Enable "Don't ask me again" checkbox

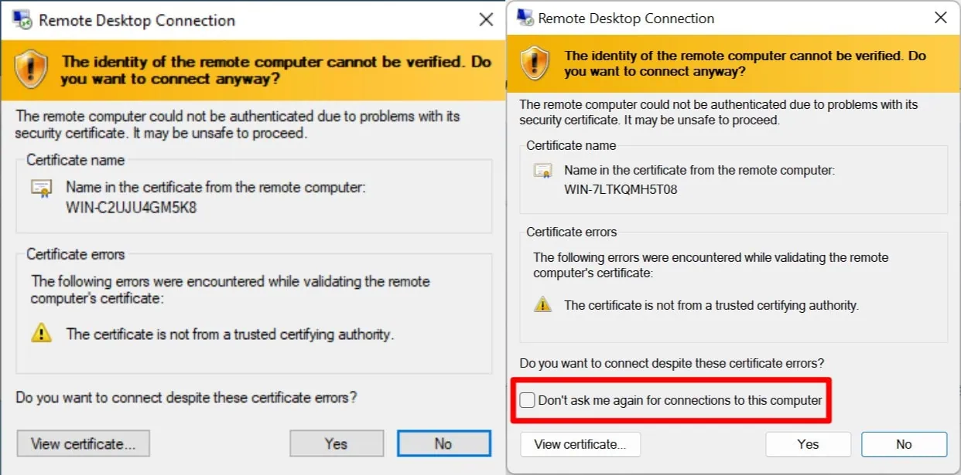[528, 400]
